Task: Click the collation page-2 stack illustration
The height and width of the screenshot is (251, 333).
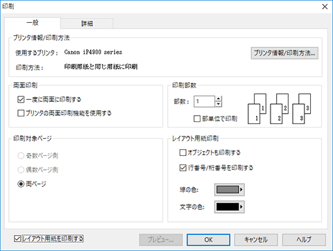Action: coord(279,109)
